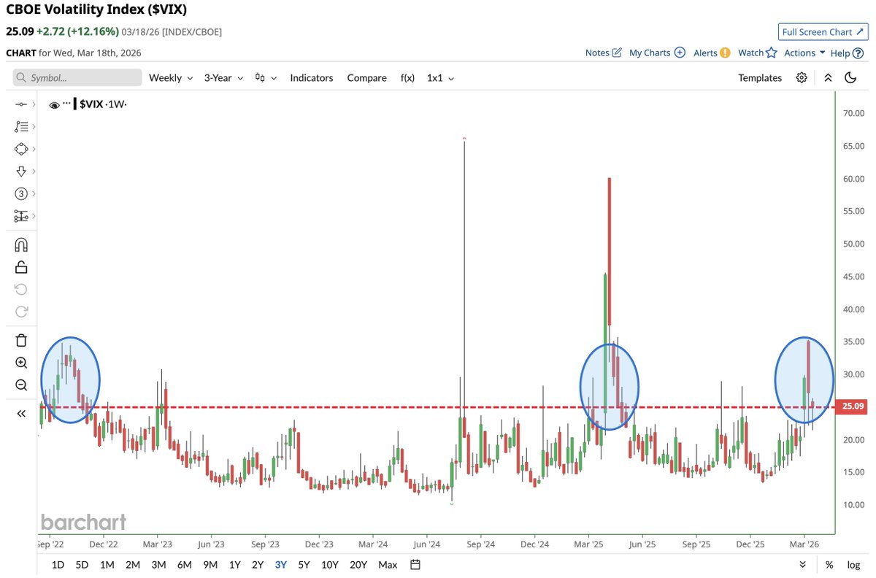Enable the magnet snapping tool
Viewport: 876px width, 578px height.
(20, 244)
